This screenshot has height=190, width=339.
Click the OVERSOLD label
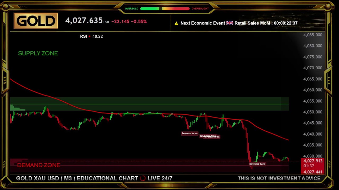pos(132,9)
